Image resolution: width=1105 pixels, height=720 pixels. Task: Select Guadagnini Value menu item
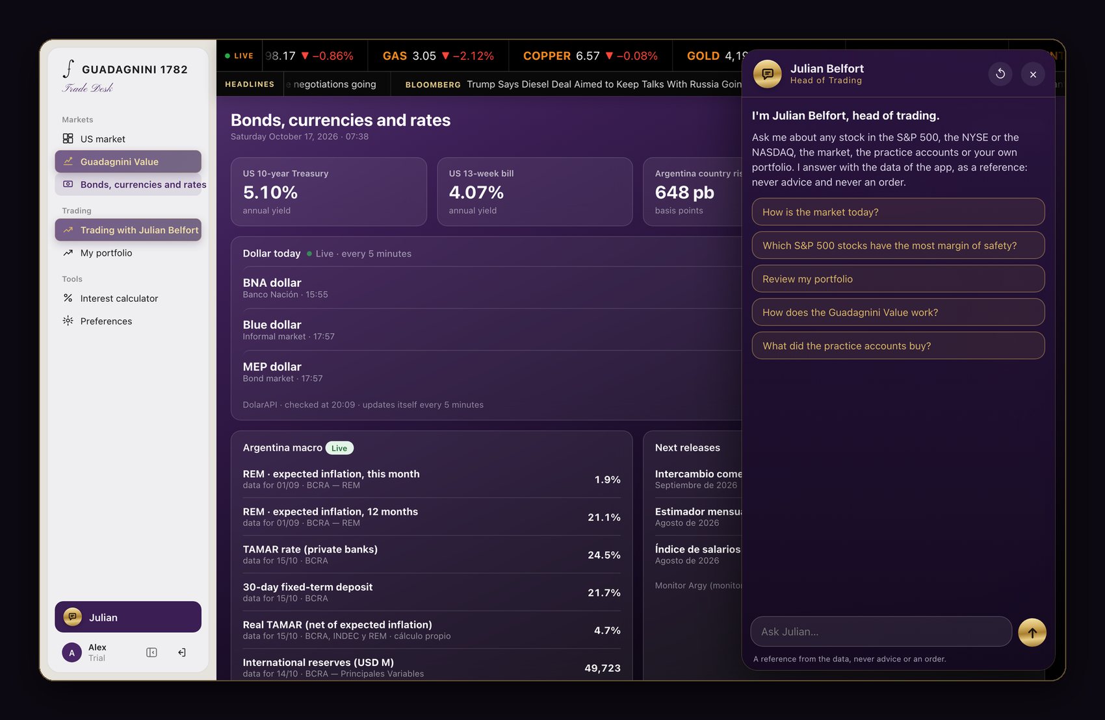[128, 162]
